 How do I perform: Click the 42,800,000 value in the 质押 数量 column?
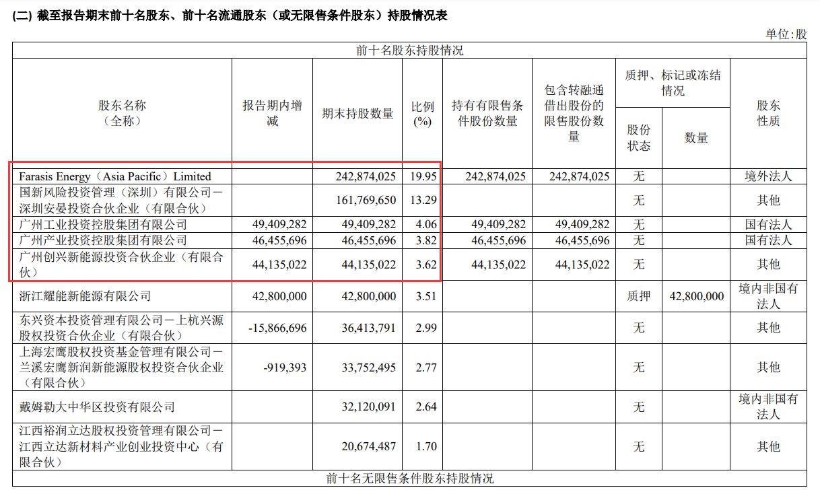pos(697,296)
